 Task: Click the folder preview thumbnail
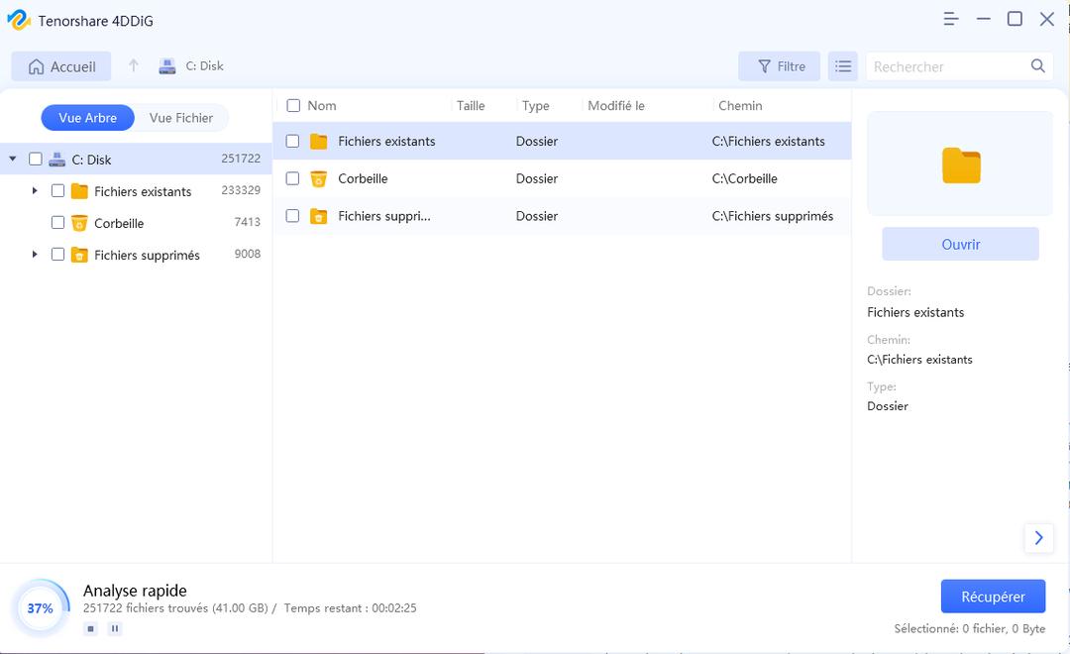pyautogui.click(x=960, y=163)
